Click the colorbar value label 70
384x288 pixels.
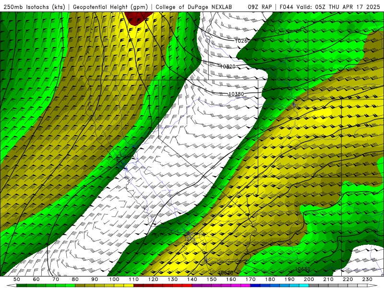tap(56, 279)
